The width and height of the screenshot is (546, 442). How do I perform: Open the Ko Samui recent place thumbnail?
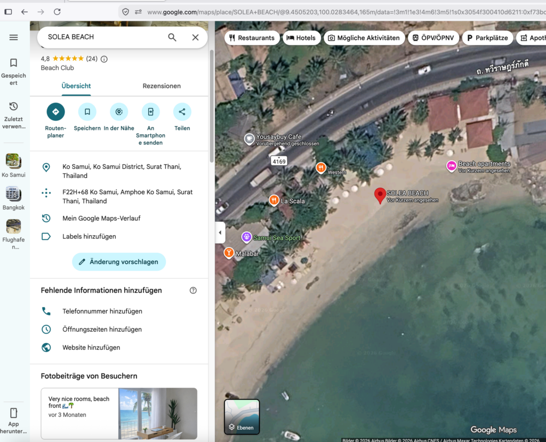(13, 161)
